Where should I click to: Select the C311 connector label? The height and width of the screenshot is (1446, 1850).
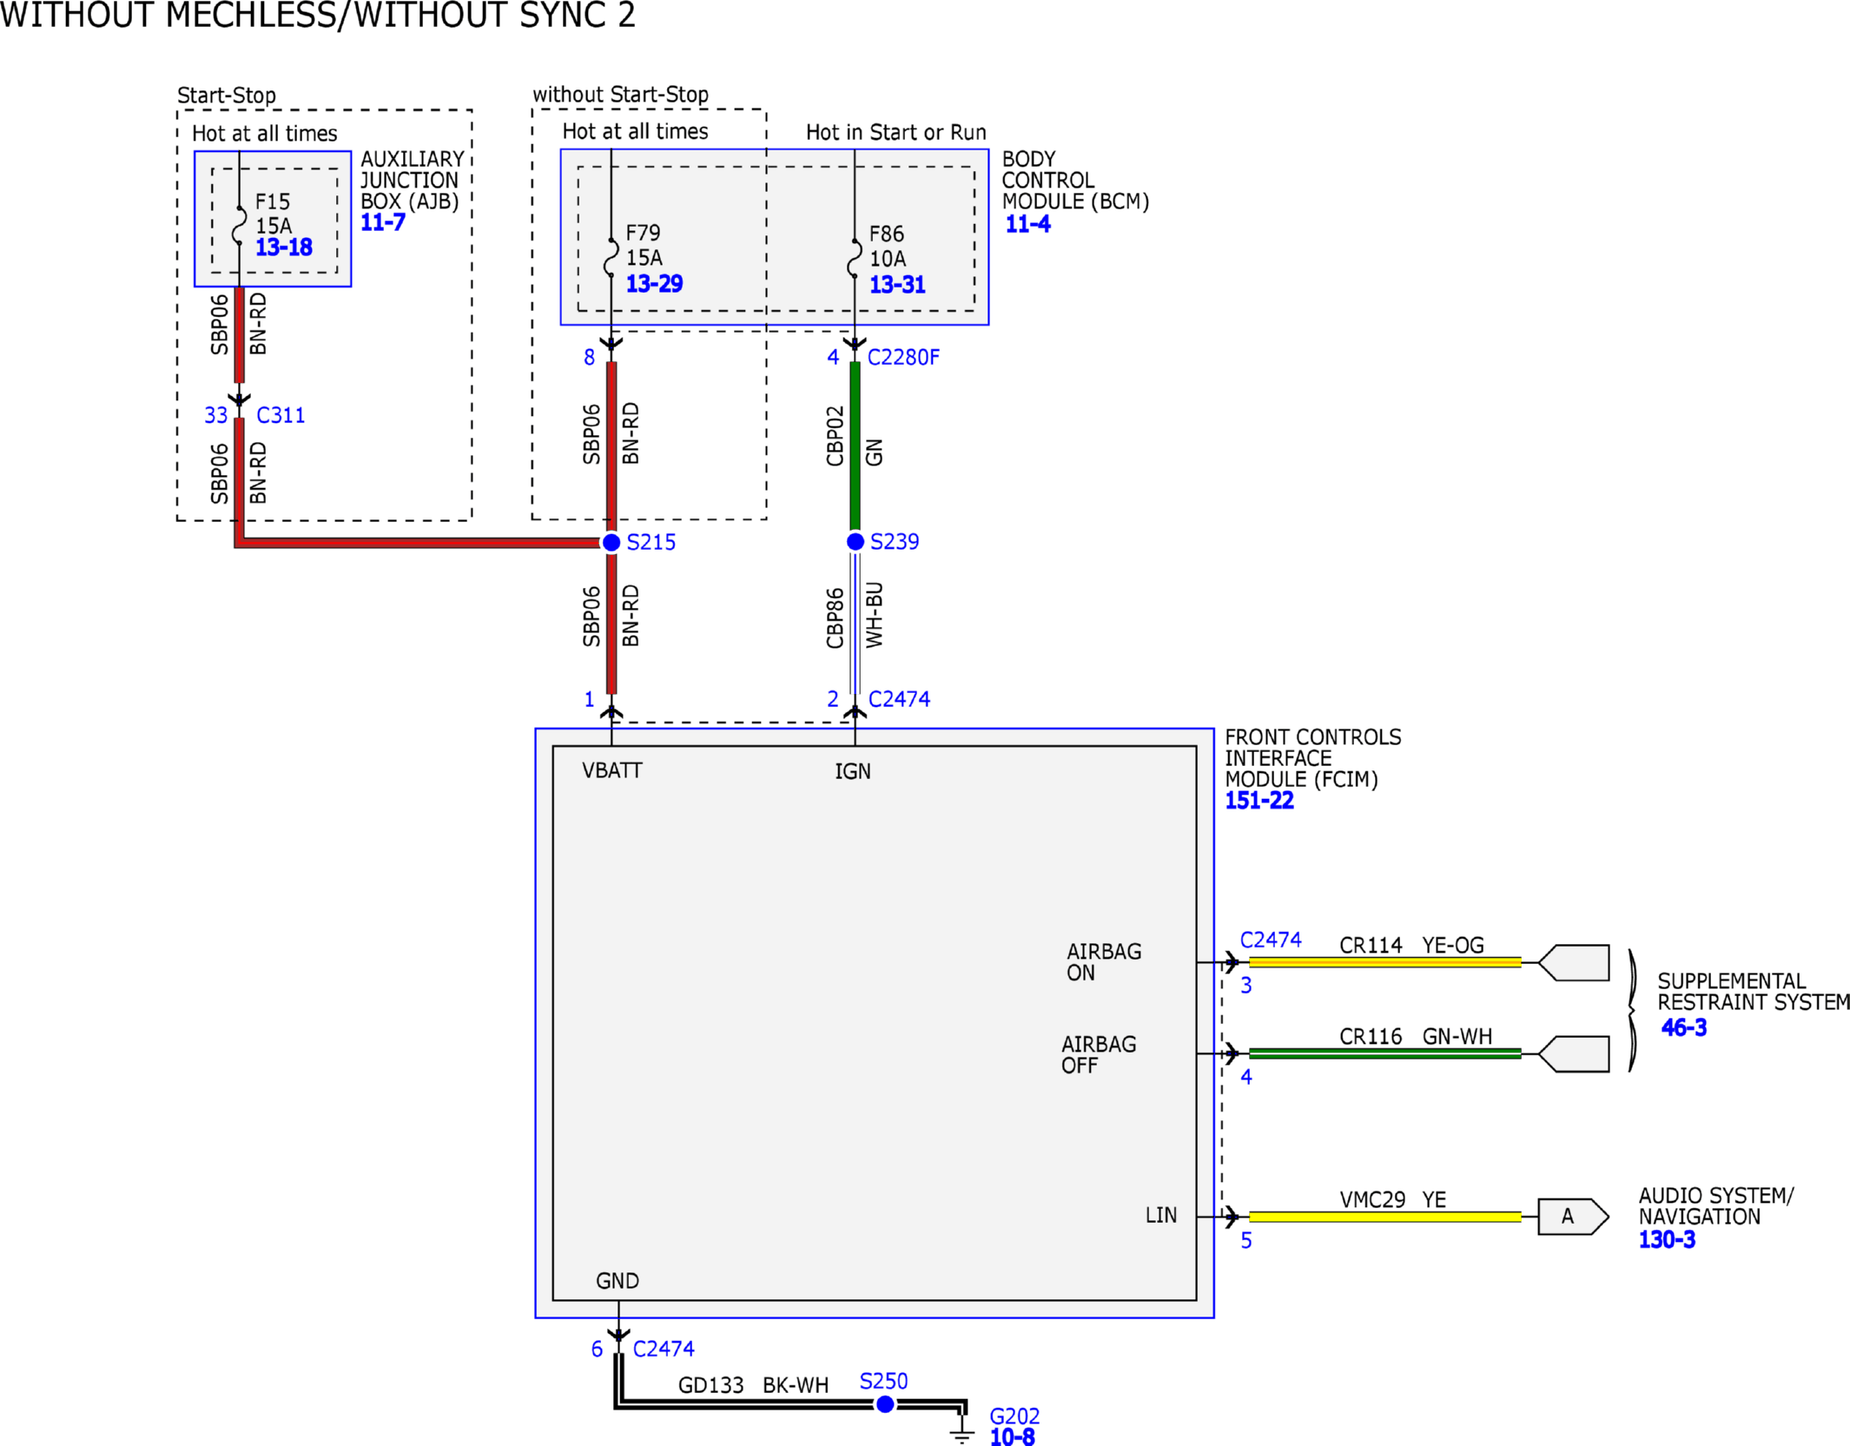tap(280, 416)
